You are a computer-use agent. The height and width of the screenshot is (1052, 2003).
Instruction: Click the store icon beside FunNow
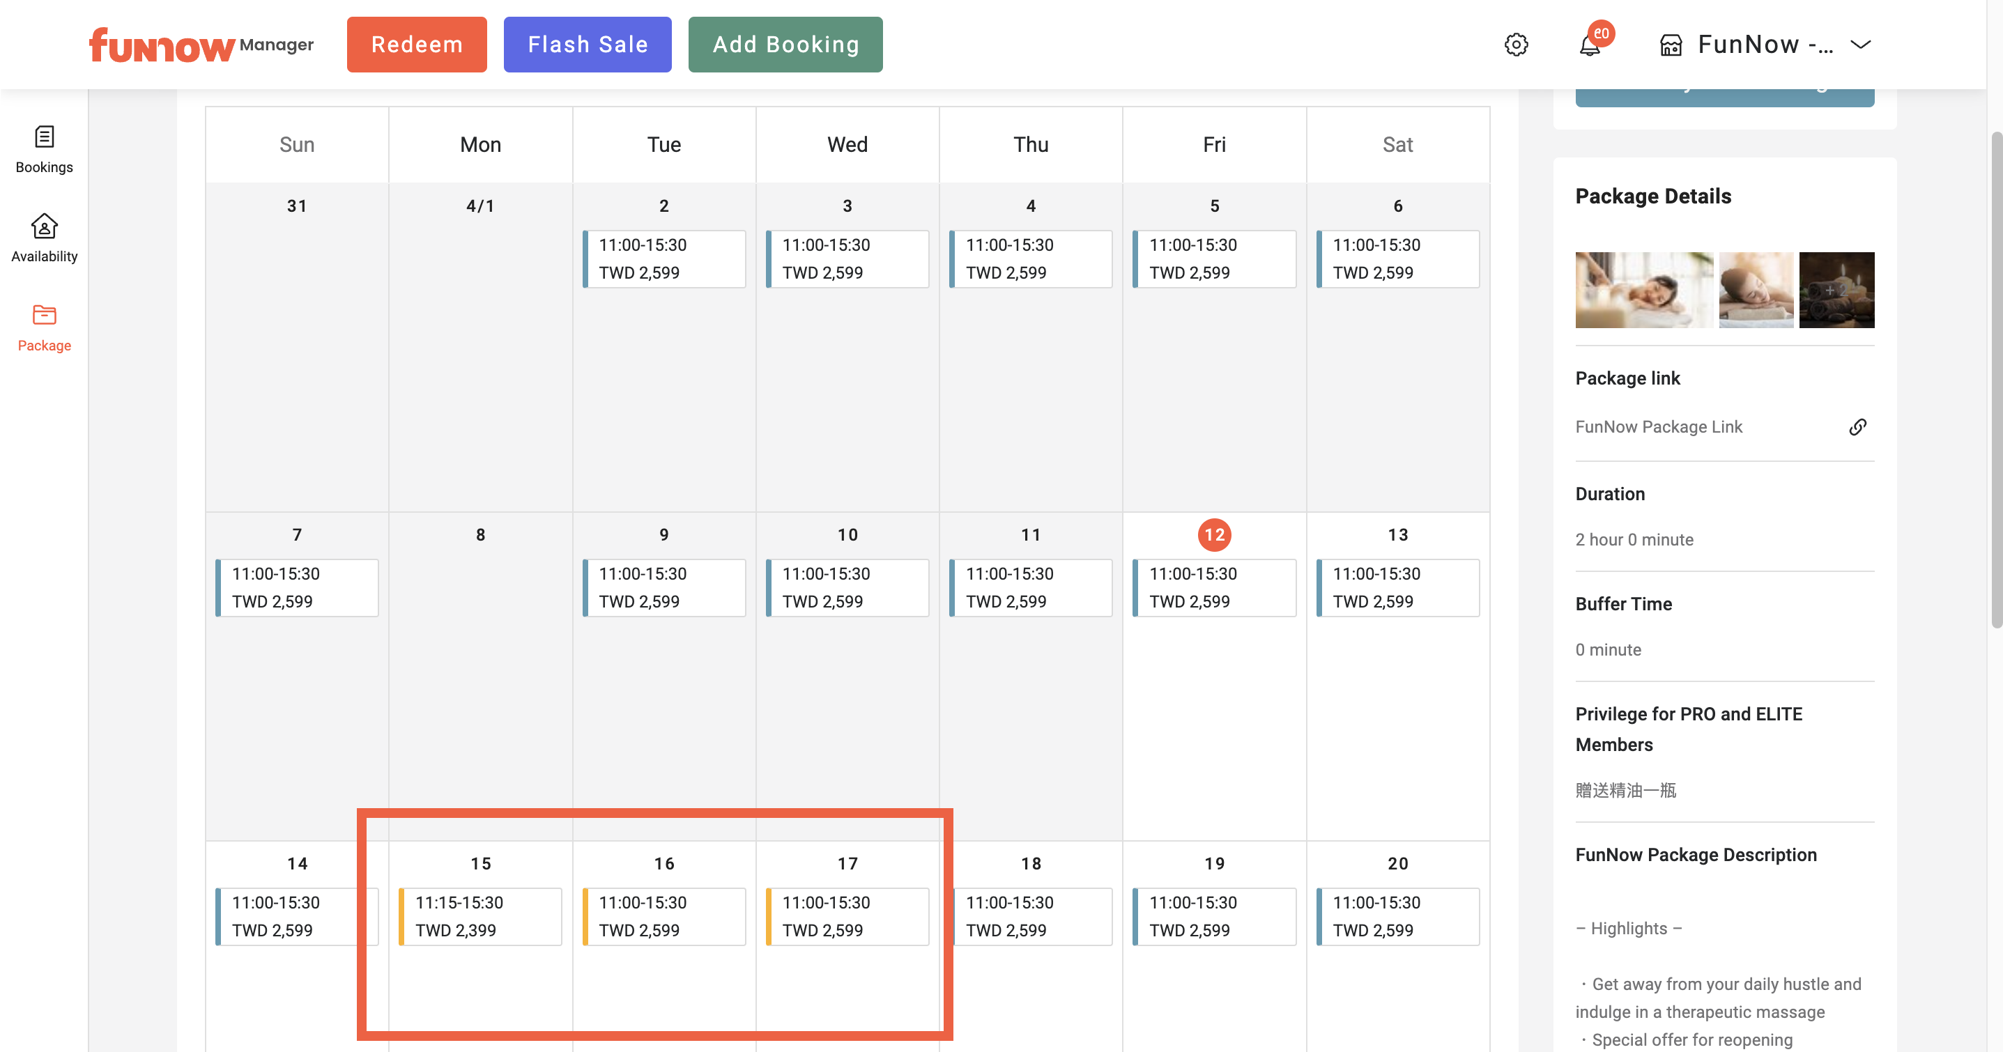tap(1671, 45)
